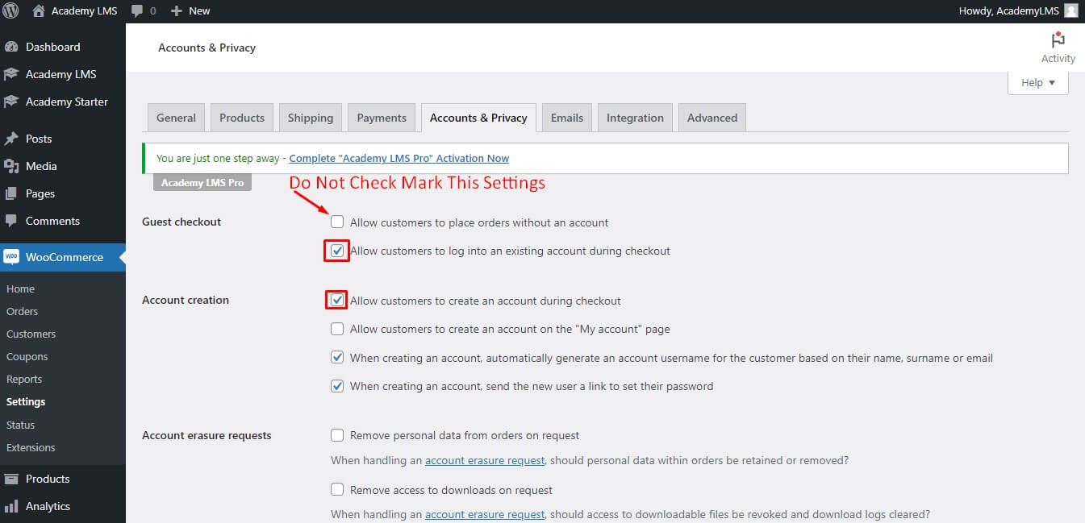This screenshot has width=1085, height=523.
Task: Toggle automatic username generation checkbox
Action: click(337, 358)
